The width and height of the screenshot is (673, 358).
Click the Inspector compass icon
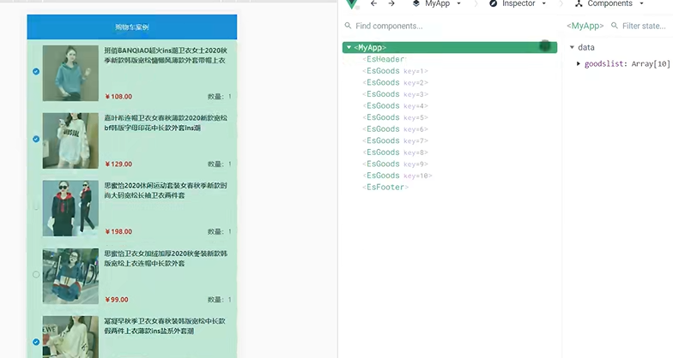pos(493,3)
